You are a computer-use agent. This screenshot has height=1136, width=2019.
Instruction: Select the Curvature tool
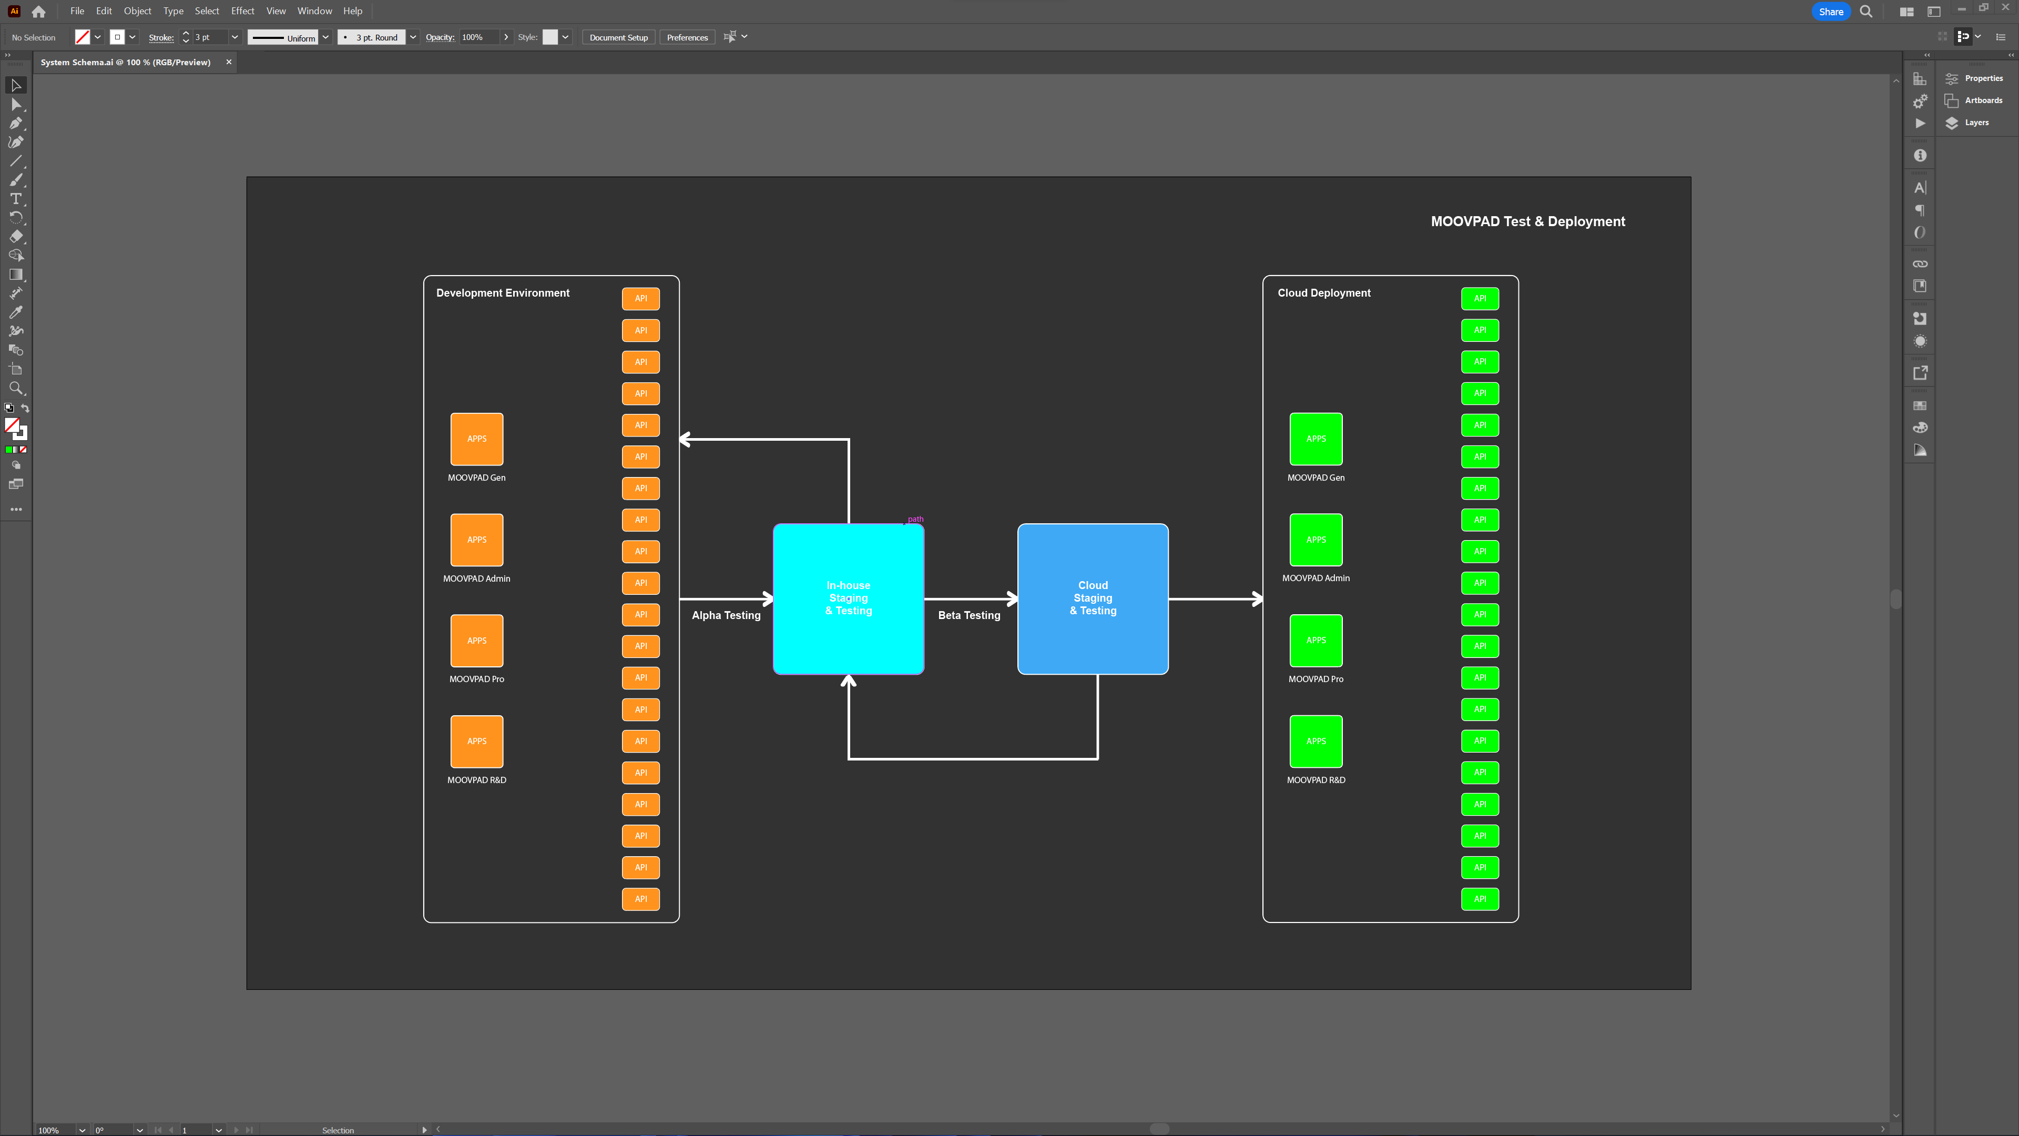click(16, 142)
